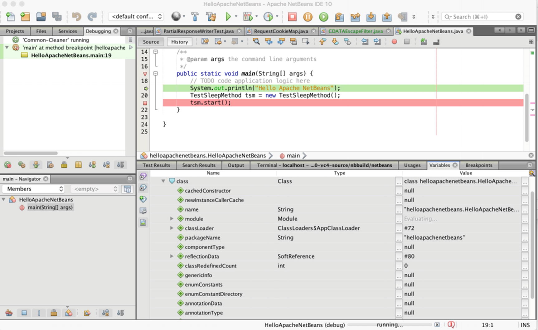Image resolution: width=538 pixels, height=330 pixels.
Task: Close the HelloApacheNetBeans.java tab
Action: [x=468, y=31]
